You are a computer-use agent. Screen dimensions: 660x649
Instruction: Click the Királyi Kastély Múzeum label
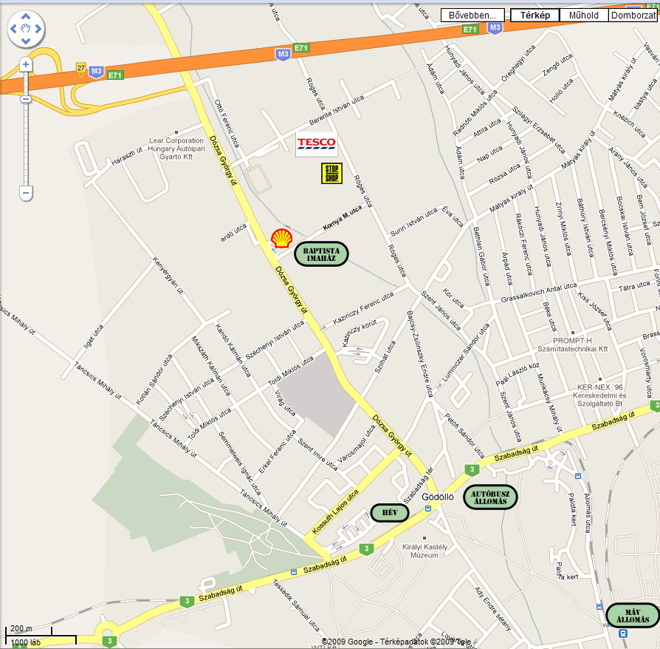[x=424, y=551]
